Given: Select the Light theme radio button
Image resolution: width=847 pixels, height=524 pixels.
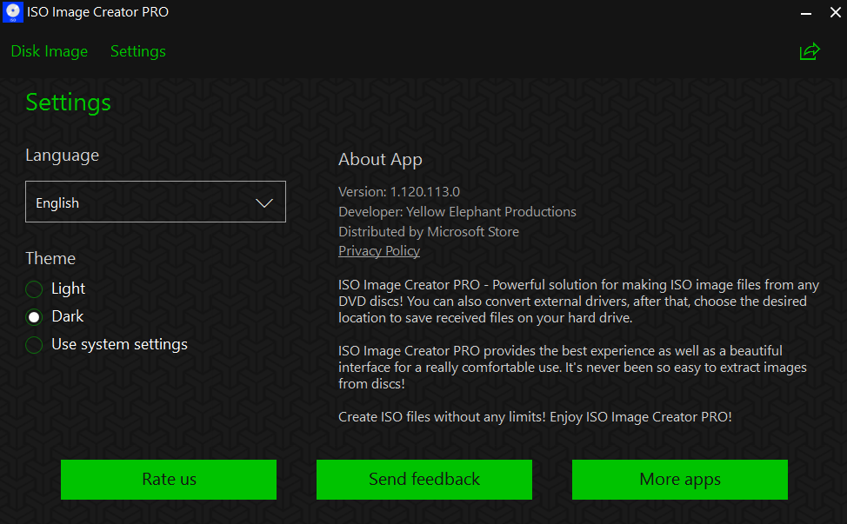Looking at the screenshot, I should coord(34,289).
